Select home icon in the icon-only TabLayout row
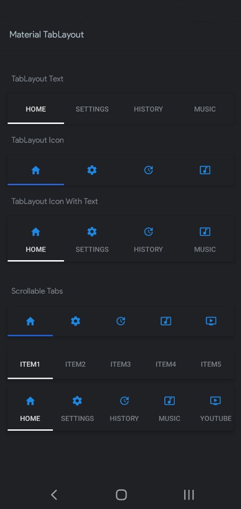The image size is (241, 509). (x=36, y=170)
